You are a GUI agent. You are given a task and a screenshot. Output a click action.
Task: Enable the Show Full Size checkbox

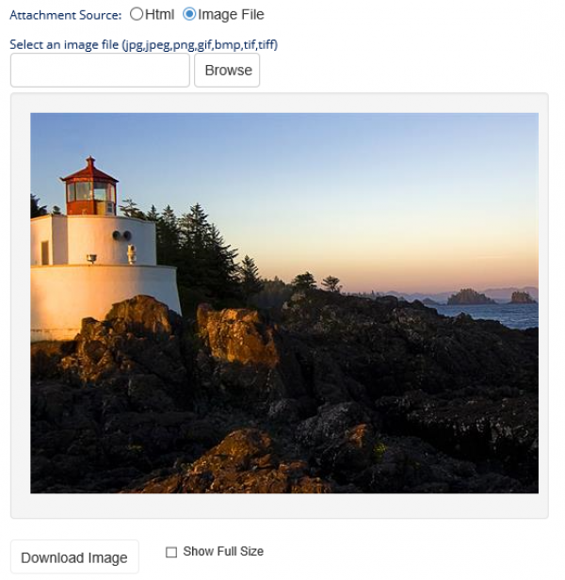pyautogui.click(x=171, y=552)
